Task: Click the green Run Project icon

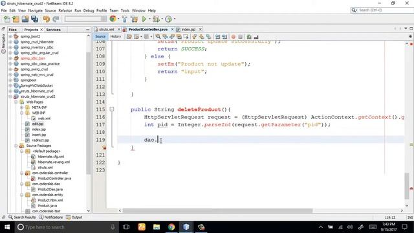Action: click(x=144, y=19)
